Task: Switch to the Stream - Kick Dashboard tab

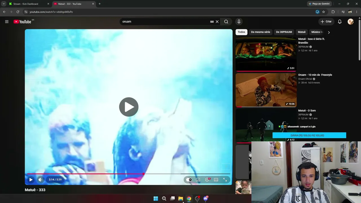Action: click(x=25, y=4)
